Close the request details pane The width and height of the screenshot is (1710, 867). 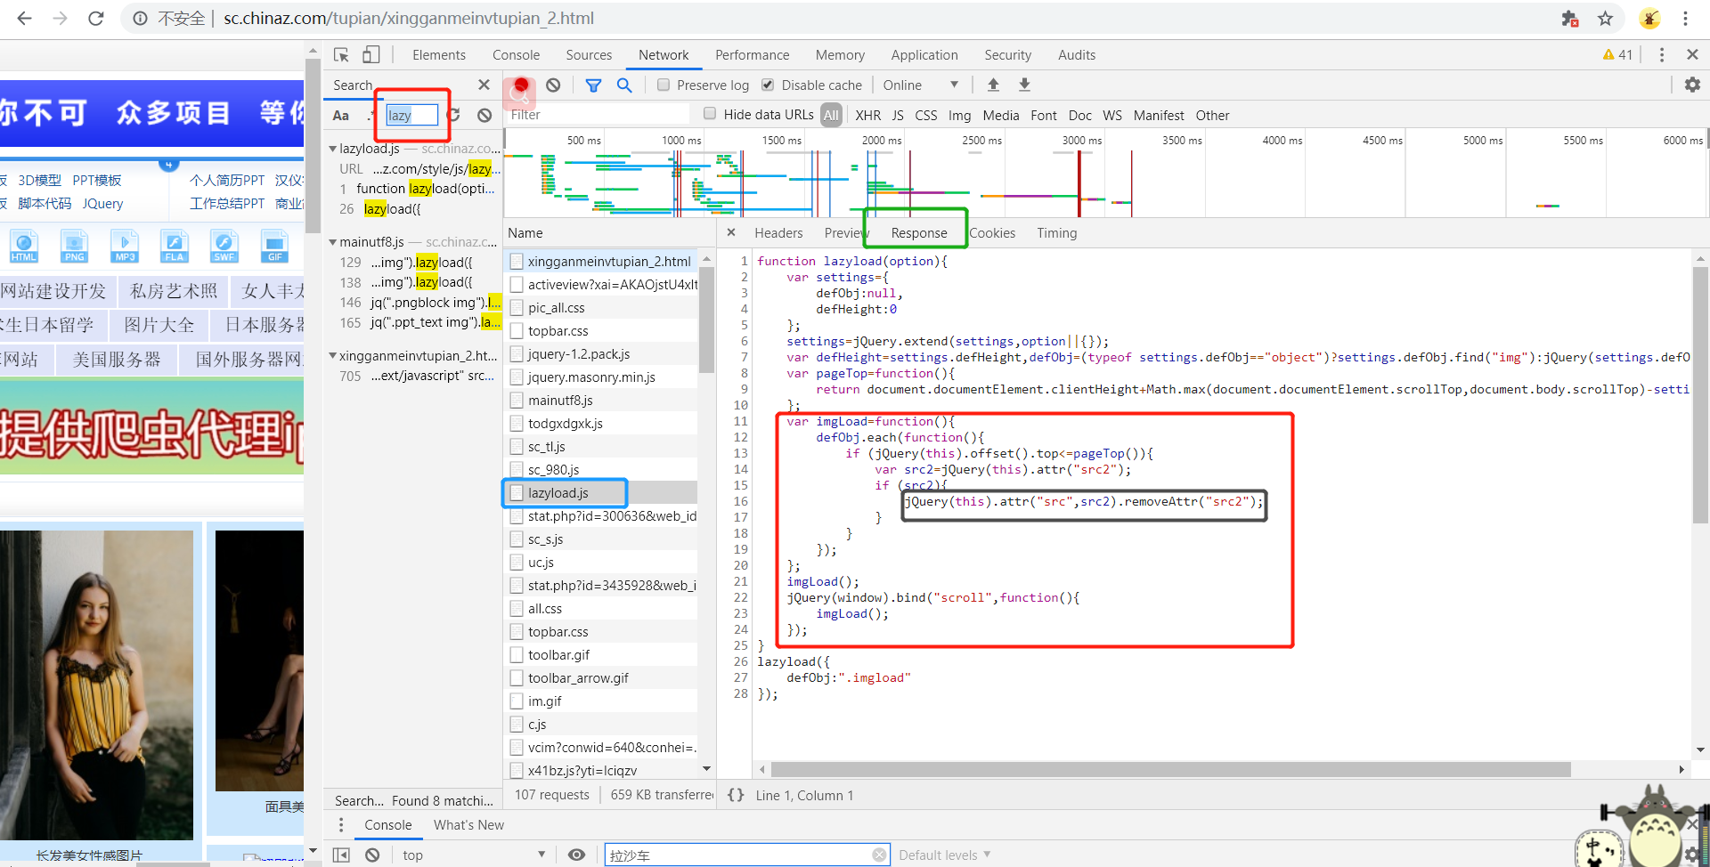tap(731, 232)
